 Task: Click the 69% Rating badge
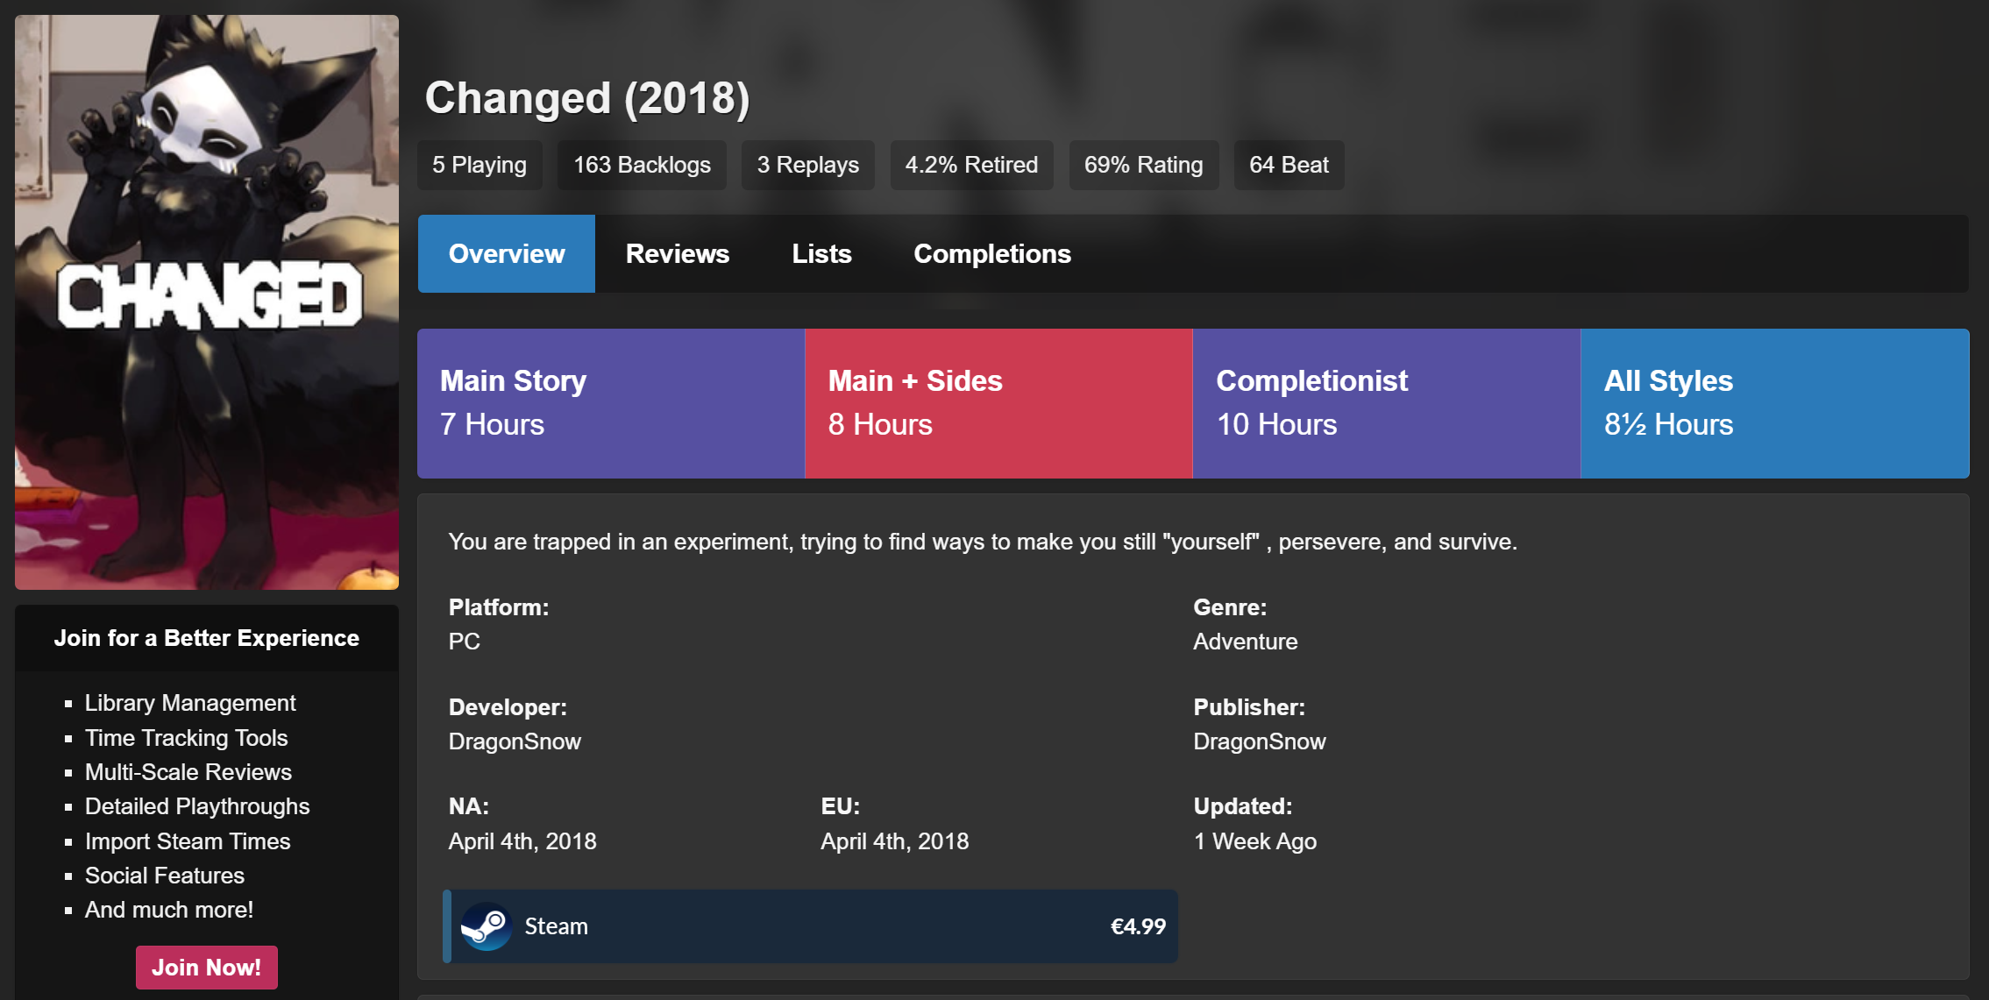pos(1143,165)
